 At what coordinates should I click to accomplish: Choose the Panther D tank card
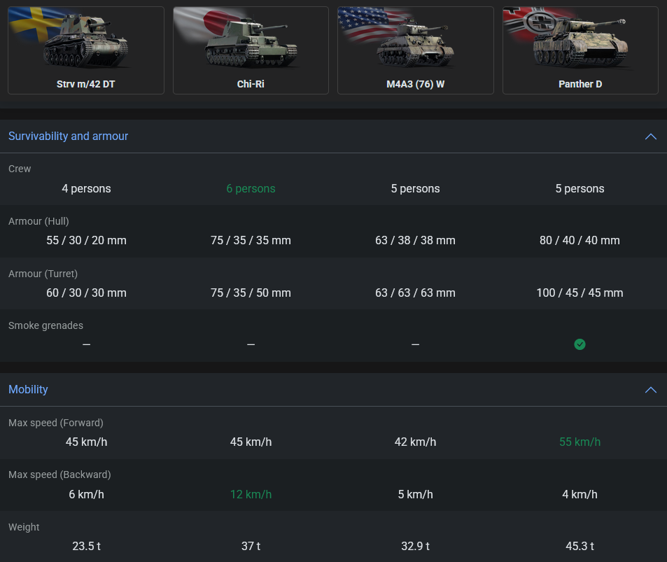(x=580, y=50)
